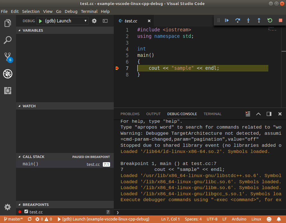
Task: Open errors and warnings count in status bar
Action: coord(44,219)
